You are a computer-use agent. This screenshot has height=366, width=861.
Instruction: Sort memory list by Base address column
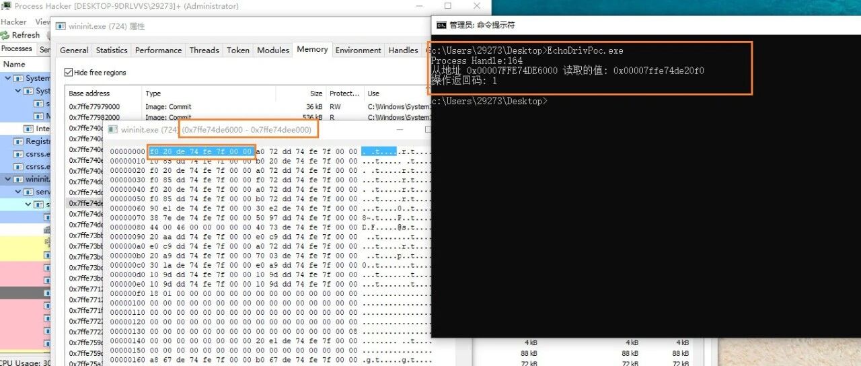click(x=103, y=94)
